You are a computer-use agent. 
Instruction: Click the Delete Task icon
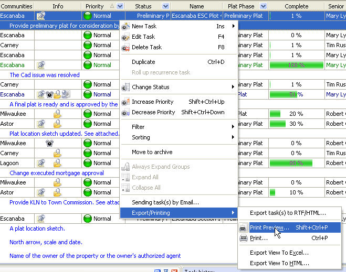(x=125, y=47)
